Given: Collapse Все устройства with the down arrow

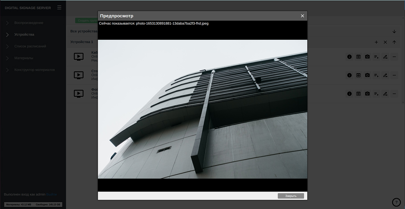Looking at the screenshot, I should [x=394, y=31].
